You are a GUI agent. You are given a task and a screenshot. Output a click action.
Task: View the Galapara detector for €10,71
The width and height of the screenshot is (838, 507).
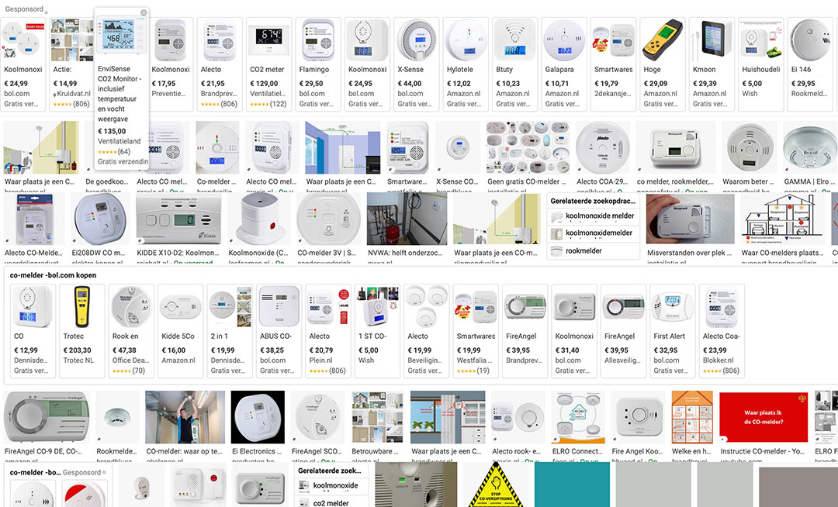pos(563,64)
